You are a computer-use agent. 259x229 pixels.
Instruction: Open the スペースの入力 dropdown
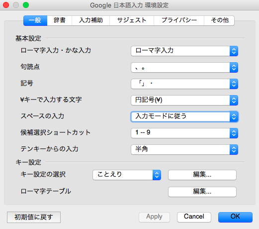184,116
